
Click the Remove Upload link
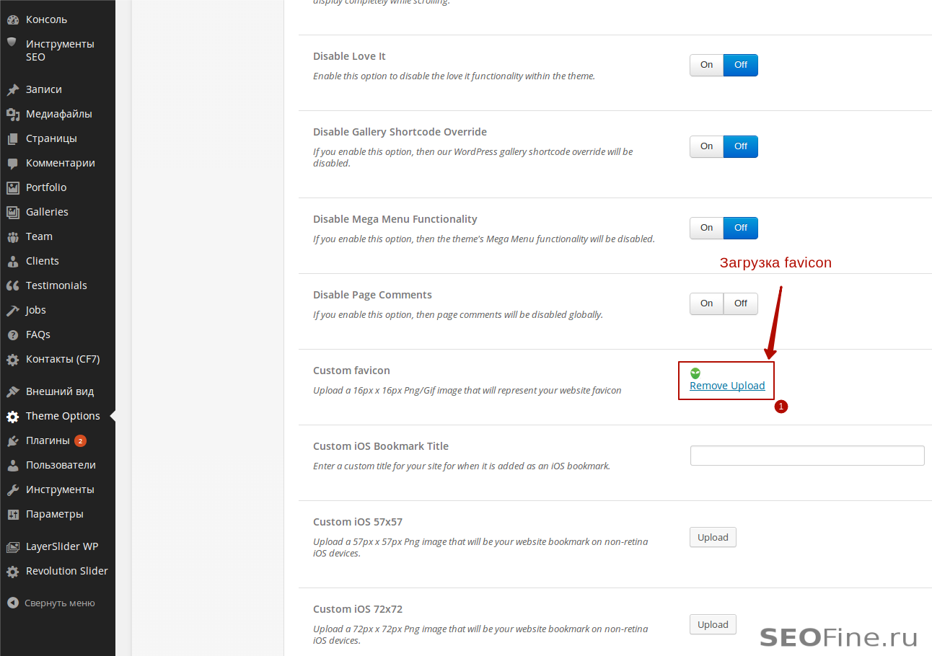[x=727, y=386]
